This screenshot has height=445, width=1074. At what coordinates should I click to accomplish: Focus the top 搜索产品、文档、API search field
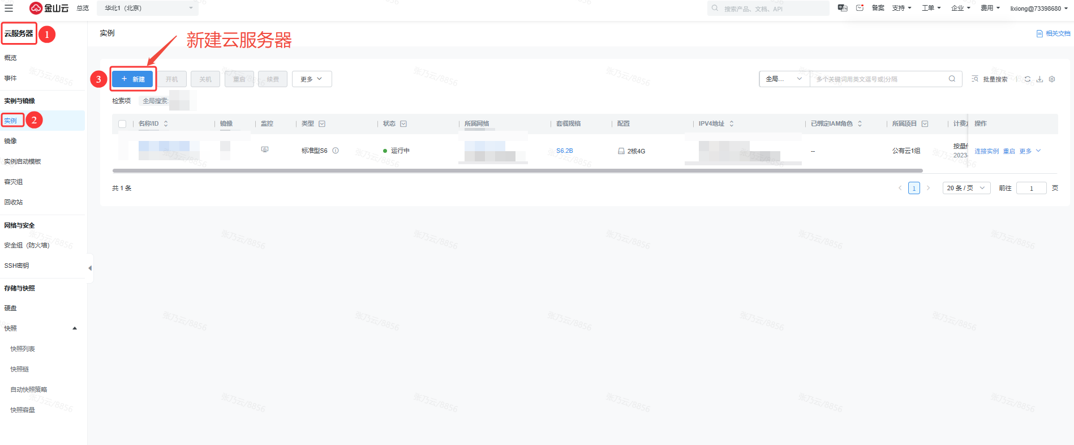pyautogui.click(x=768, y=8)
